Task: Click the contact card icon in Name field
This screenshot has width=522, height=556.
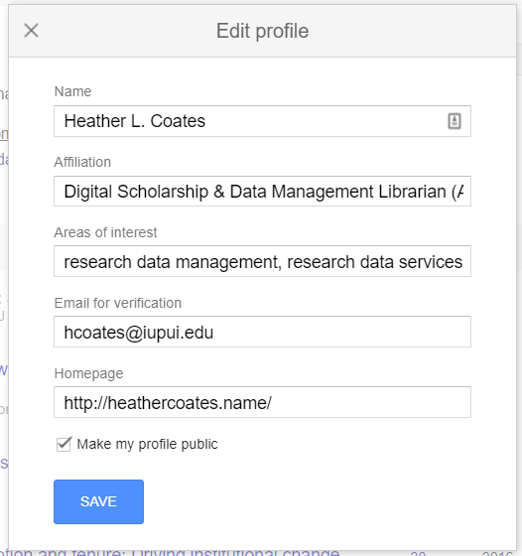Action: [x=455, y=121]
